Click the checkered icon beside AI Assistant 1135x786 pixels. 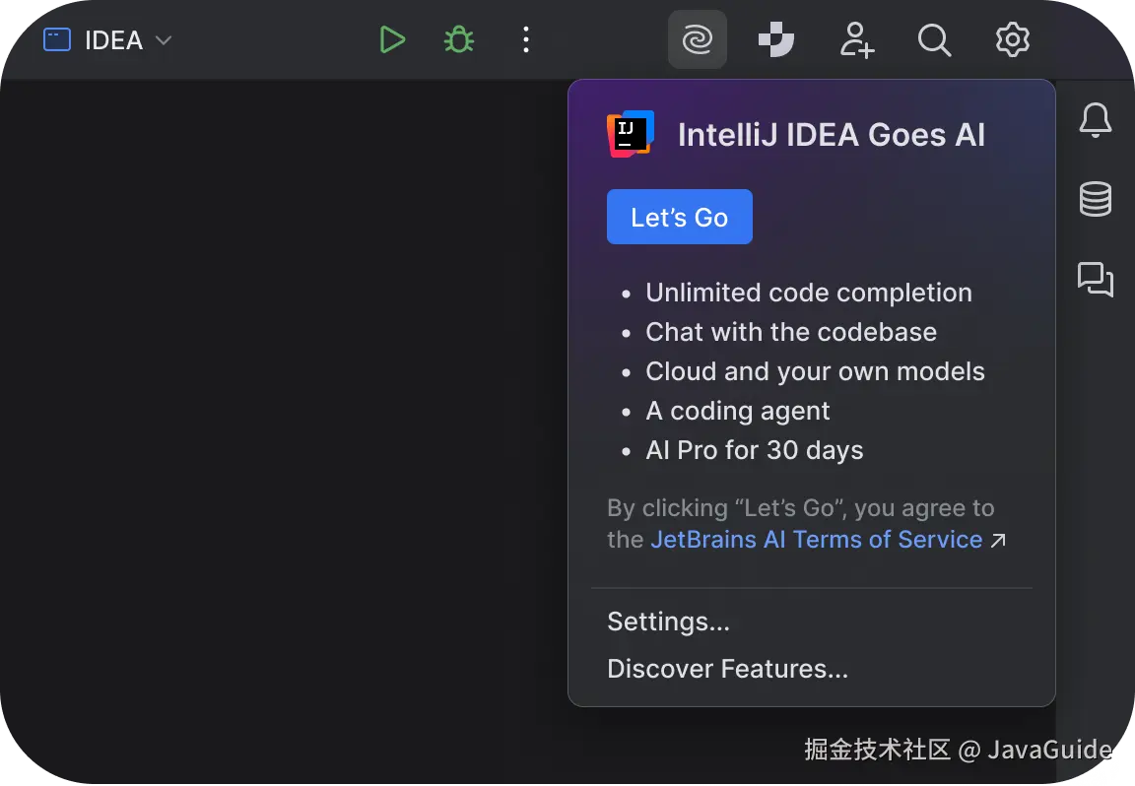pos(775,40)
